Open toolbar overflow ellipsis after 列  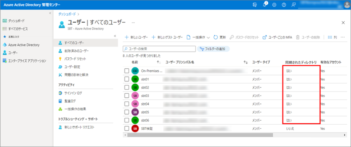coord(342,37)
